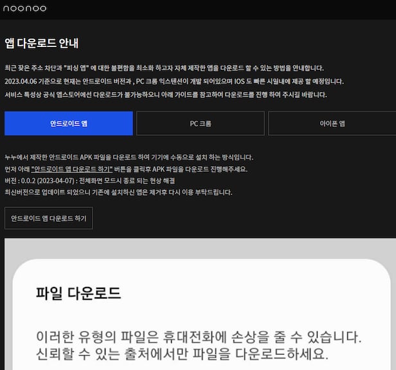Image resolution: width=396 pixels, height=370 pixels.
Task: Click the 앱 다운로드 안내 page heading
Action: point(41,43)
